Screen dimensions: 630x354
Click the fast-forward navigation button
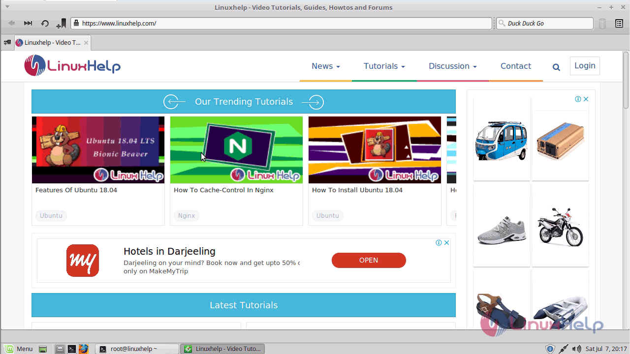[x=28, y=23]
